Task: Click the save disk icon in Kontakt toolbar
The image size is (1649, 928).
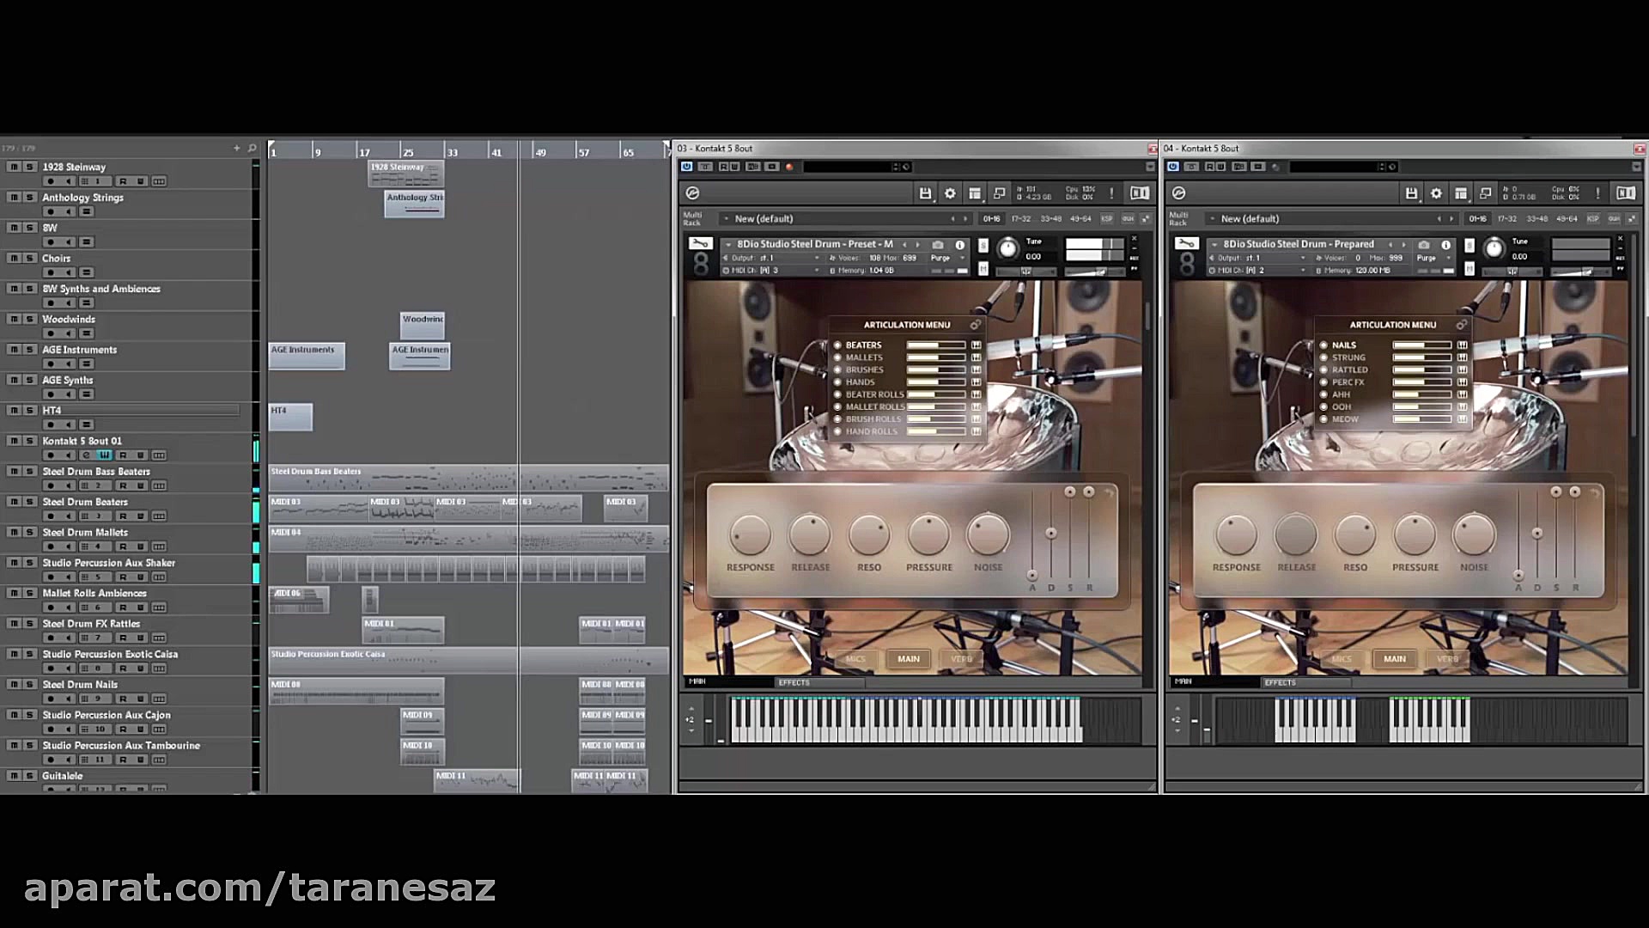Action: pyautogui.click(x=926, y=193)
